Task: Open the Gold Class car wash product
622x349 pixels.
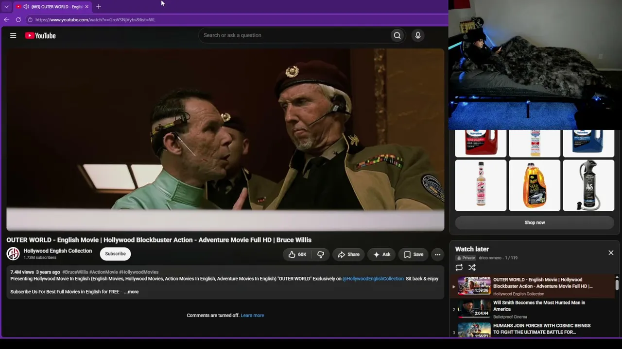Action: [535, 186]
